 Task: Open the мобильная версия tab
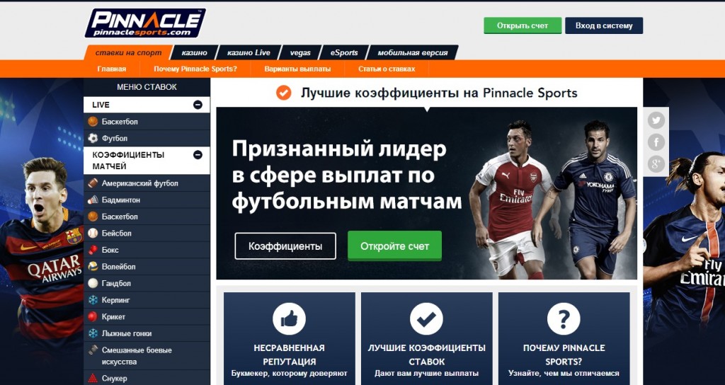pyautogui.click(x=413, y=52)
